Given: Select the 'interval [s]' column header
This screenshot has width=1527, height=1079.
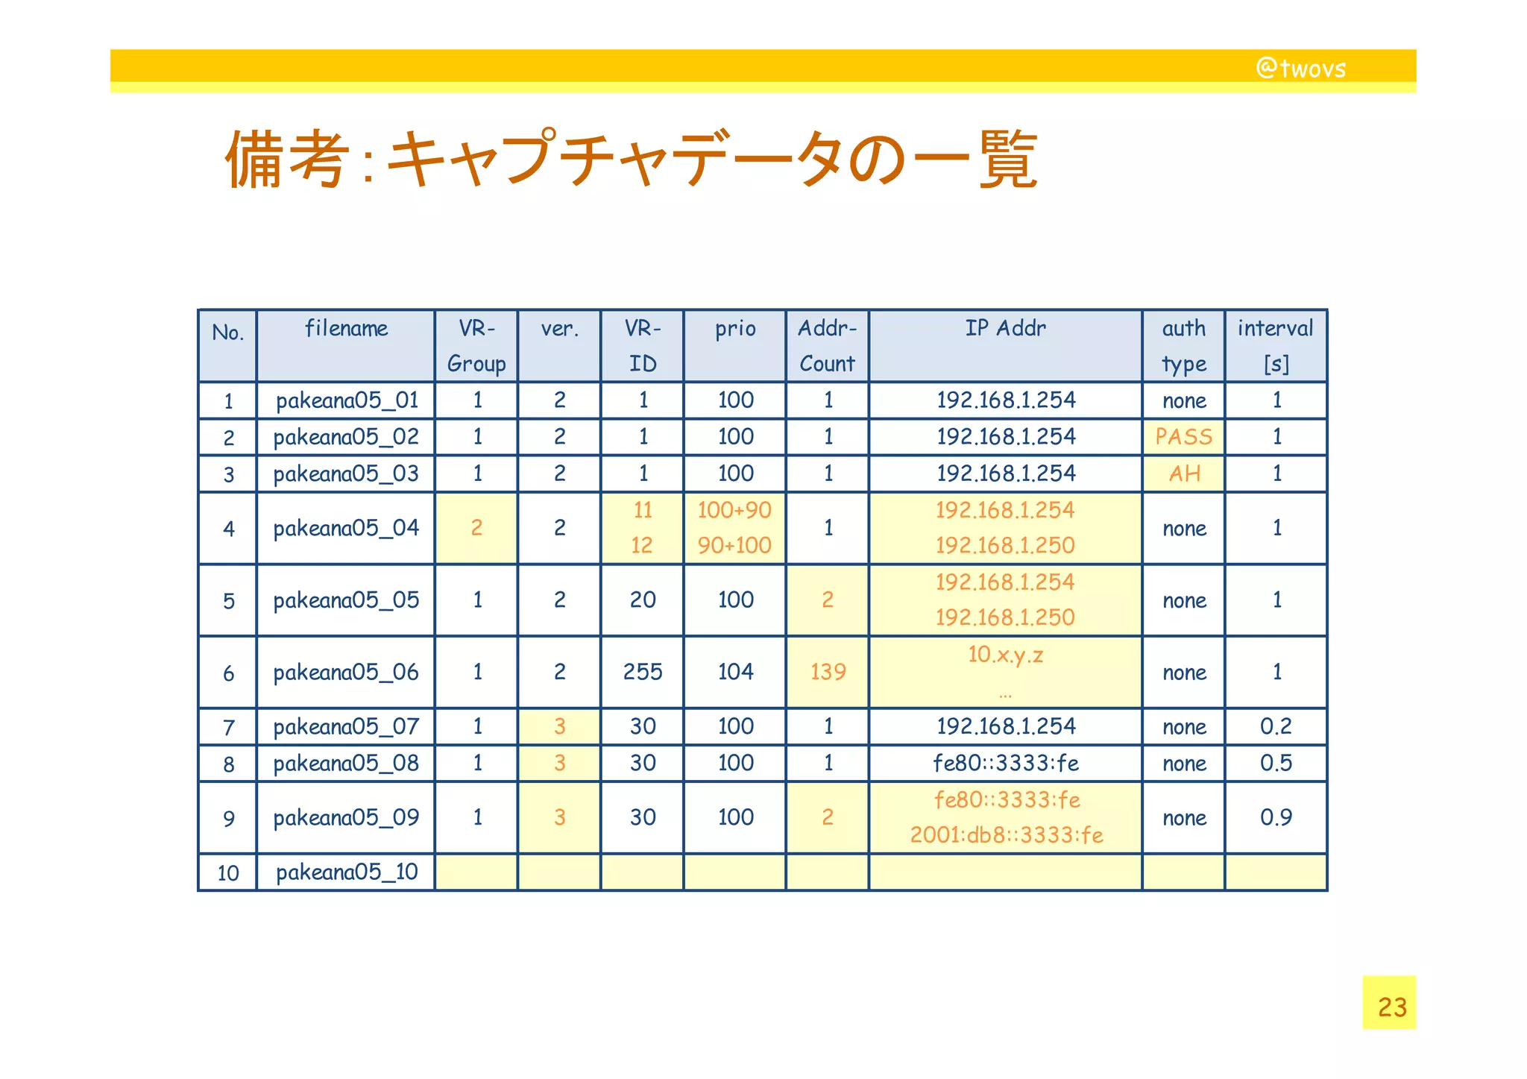Looking at the screenshot, I should (x=1276, y=346).
